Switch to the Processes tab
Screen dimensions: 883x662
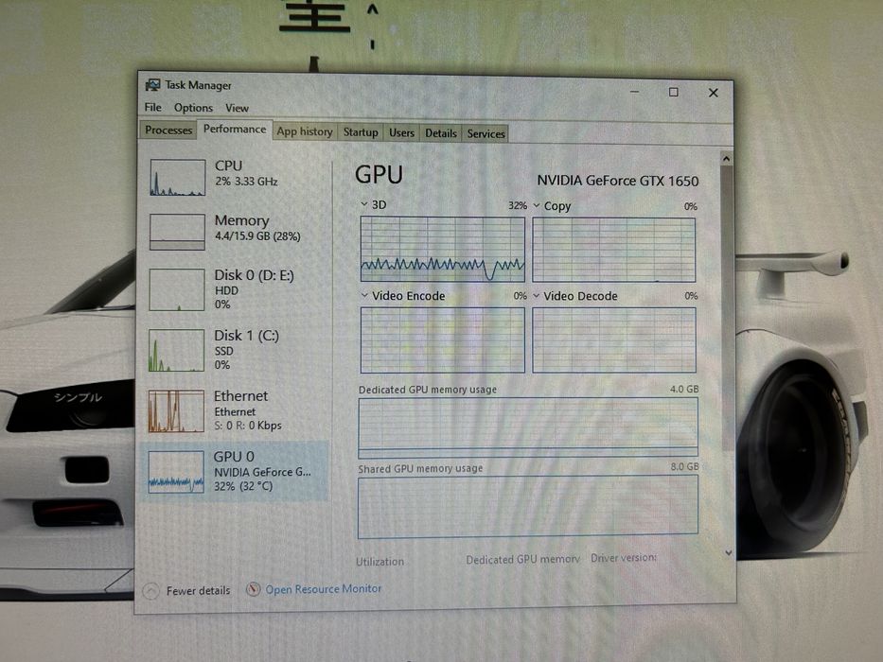click(168, 131)
